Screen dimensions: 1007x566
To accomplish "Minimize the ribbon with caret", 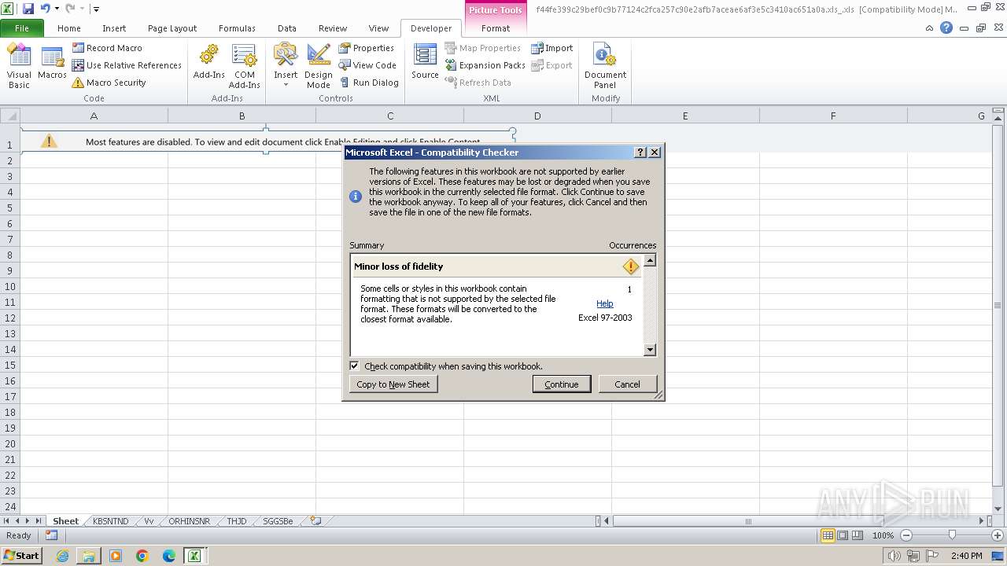I will [930, 28].
